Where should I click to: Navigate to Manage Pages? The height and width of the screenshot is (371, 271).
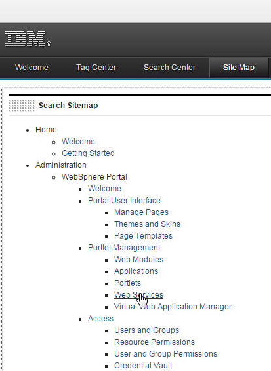pos(141,212)
